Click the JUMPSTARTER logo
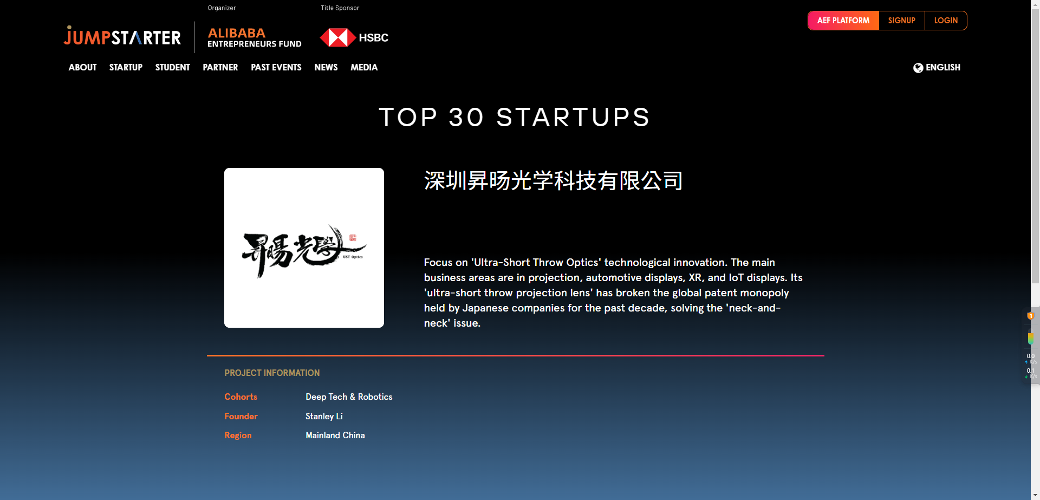 122,36
